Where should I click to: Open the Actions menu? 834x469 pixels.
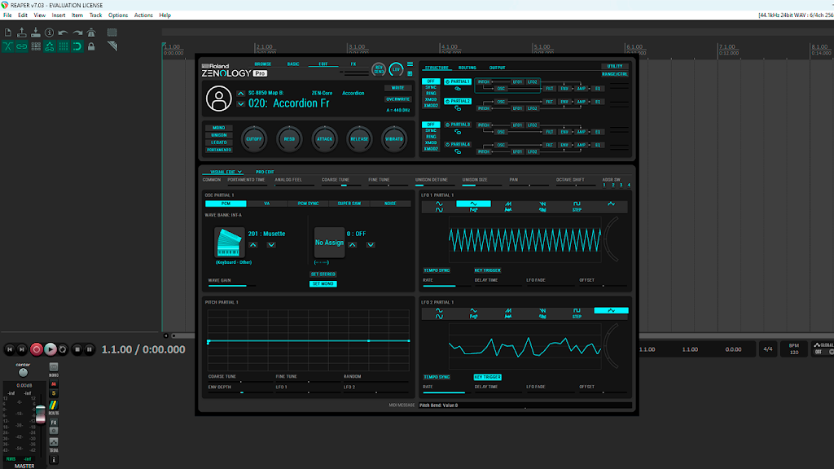pos(143,15)
